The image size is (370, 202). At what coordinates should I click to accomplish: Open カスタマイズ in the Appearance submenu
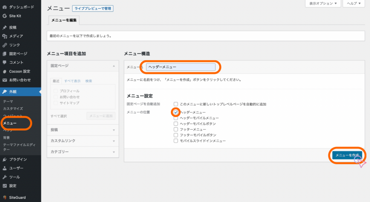coord(13,108)
